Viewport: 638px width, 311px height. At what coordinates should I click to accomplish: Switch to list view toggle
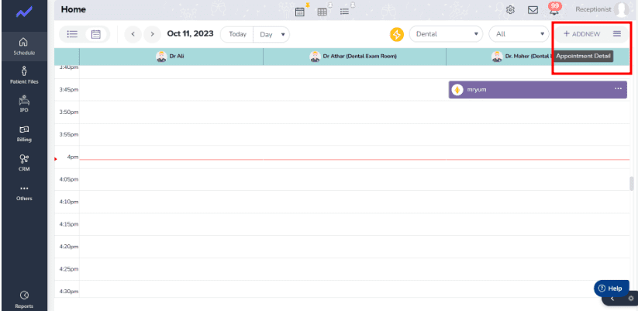point(72,34)
